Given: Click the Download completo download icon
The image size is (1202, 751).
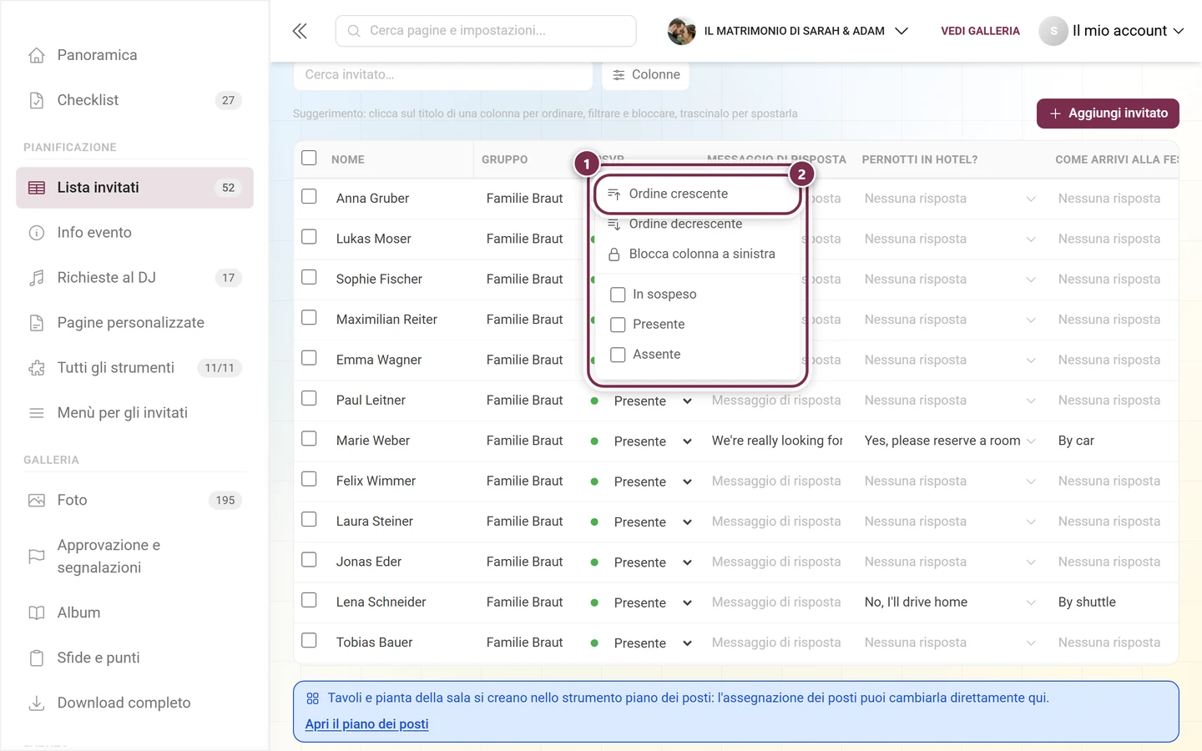Looking at the screenshot, I should click(x=37, y=703).
